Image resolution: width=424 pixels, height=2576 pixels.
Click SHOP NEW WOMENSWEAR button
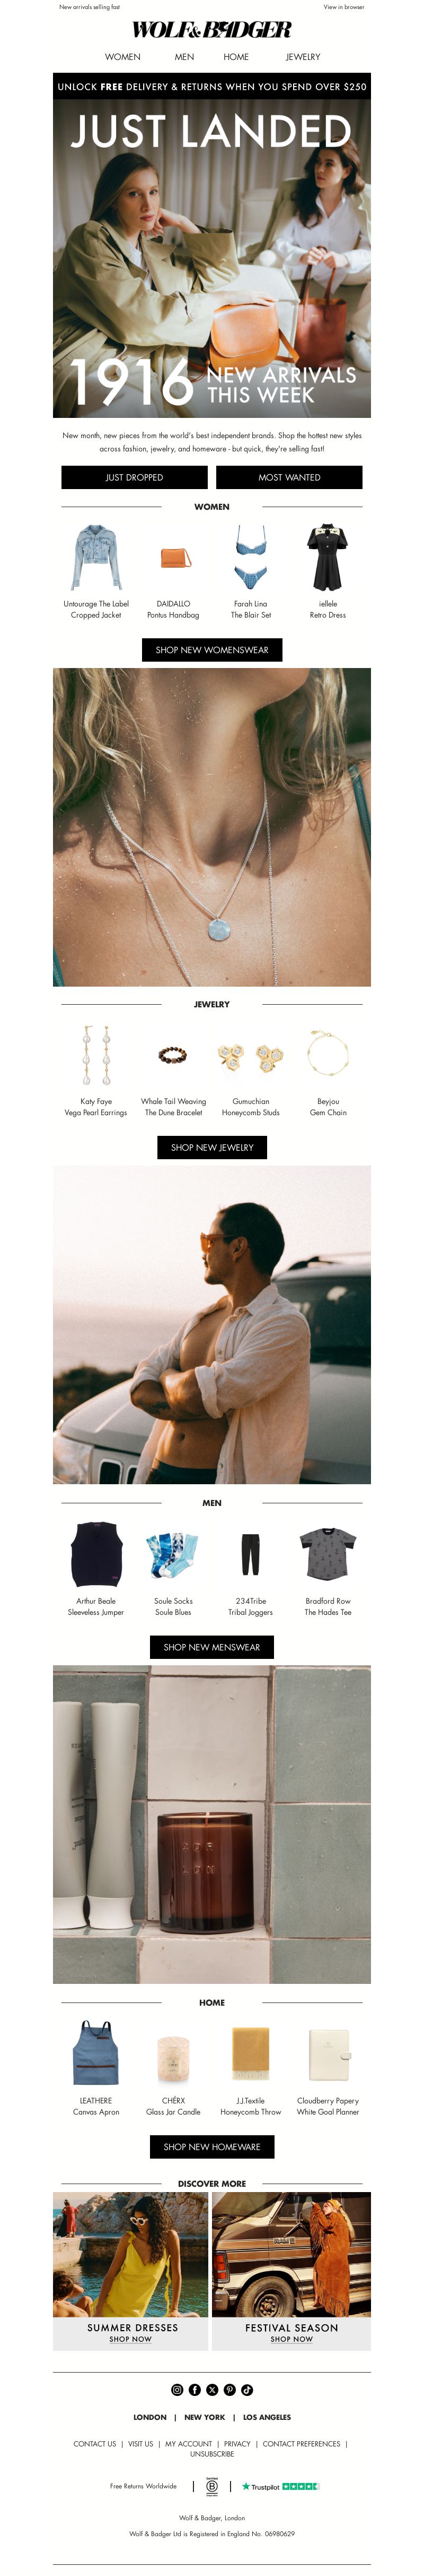coord(211,650)
